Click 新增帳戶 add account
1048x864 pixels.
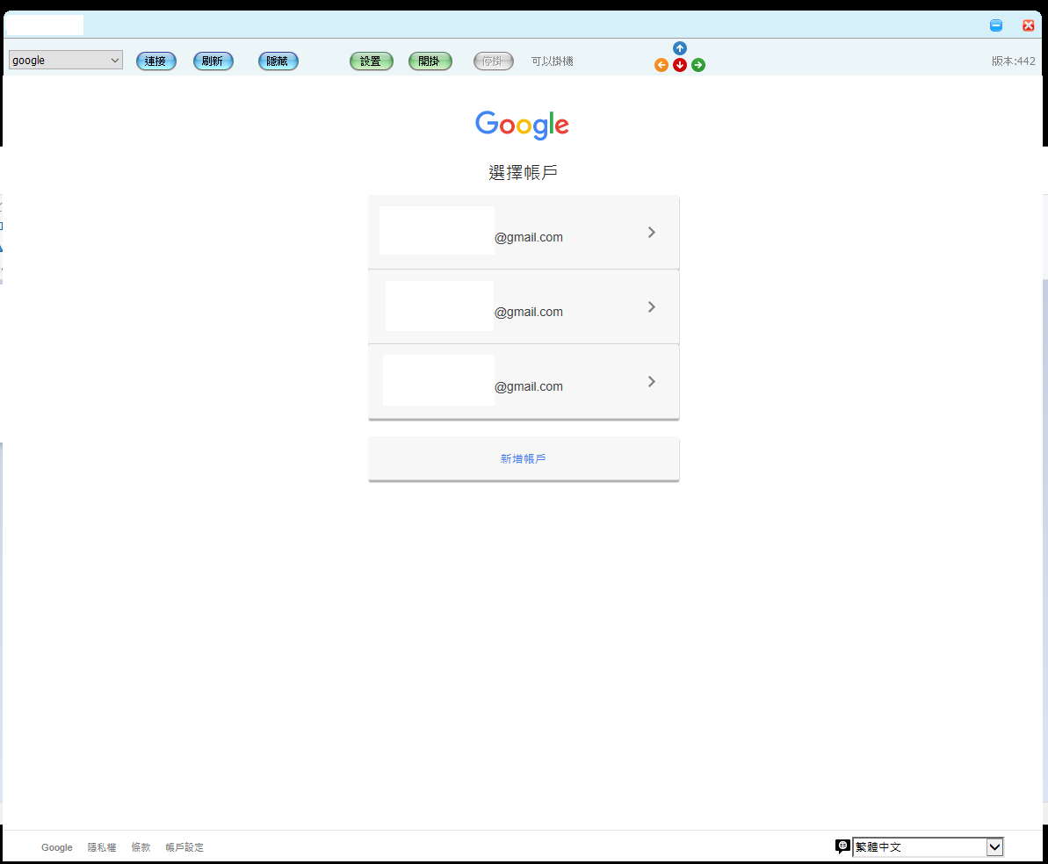(524, 458)
